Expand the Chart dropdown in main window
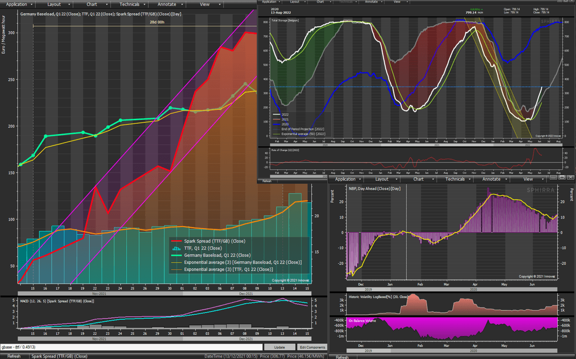Viewport: 576px width, 359px height. point(92,4)
